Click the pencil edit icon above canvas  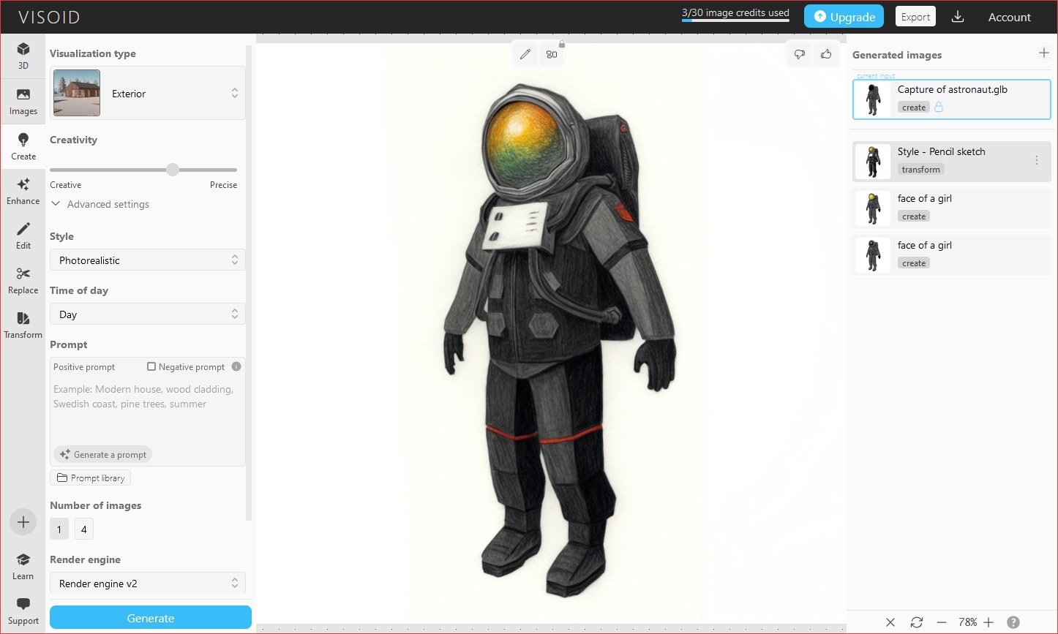[x=525, y=54]
